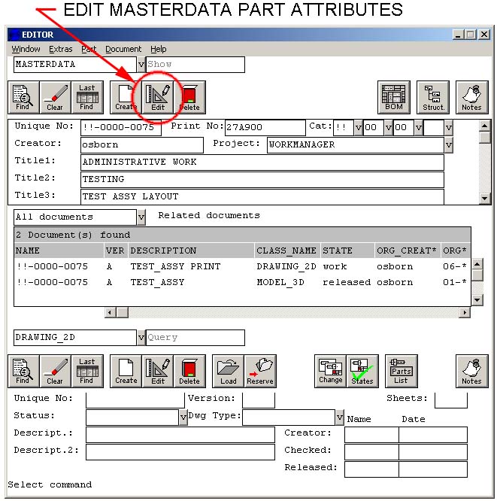Image resolution: width=497 pixels, height=501 pixels.
Task: Click the Struct. structure icon
Action: click(433, 98)
